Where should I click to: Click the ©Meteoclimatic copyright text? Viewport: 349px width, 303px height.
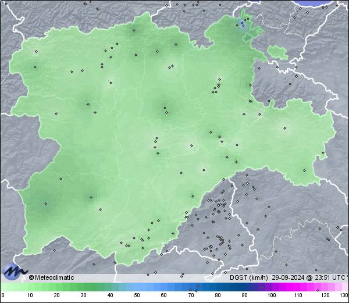(51, 277)
